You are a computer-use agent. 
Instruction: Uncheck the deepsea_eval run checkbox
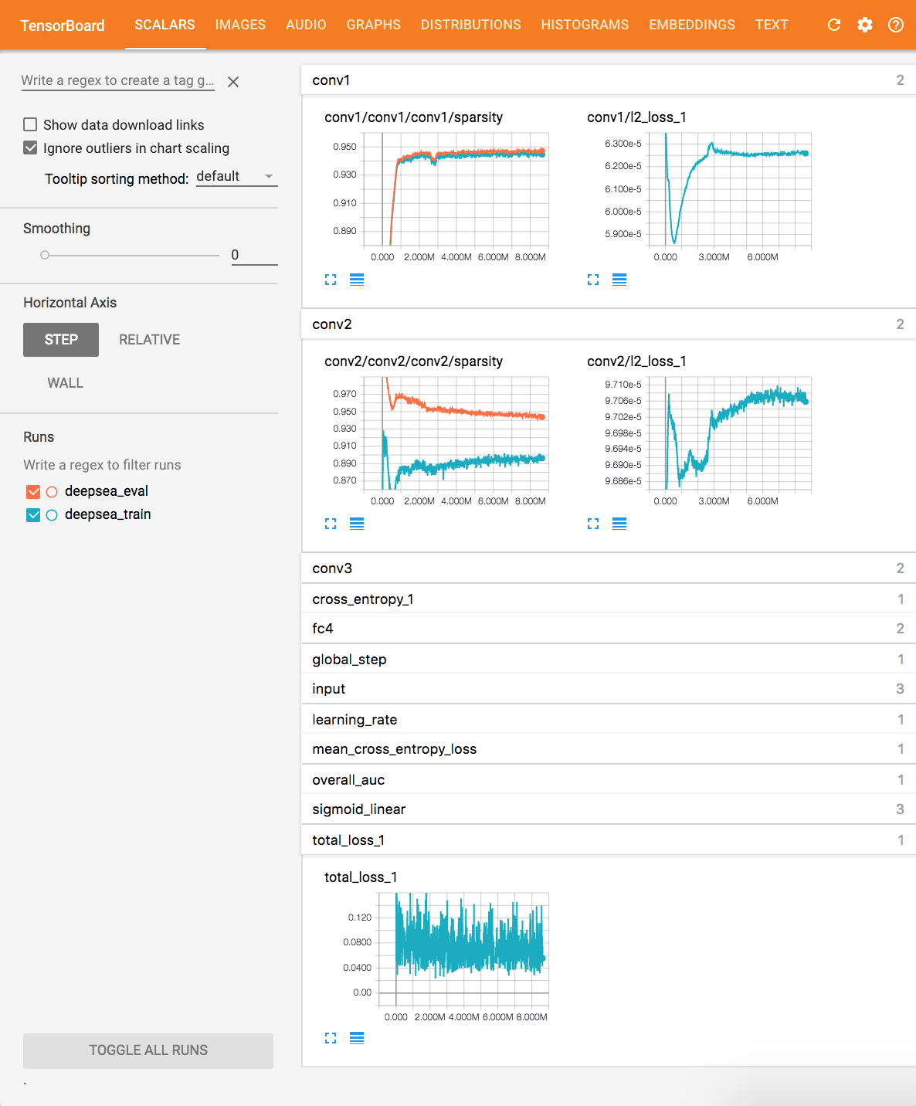point(33,491)
